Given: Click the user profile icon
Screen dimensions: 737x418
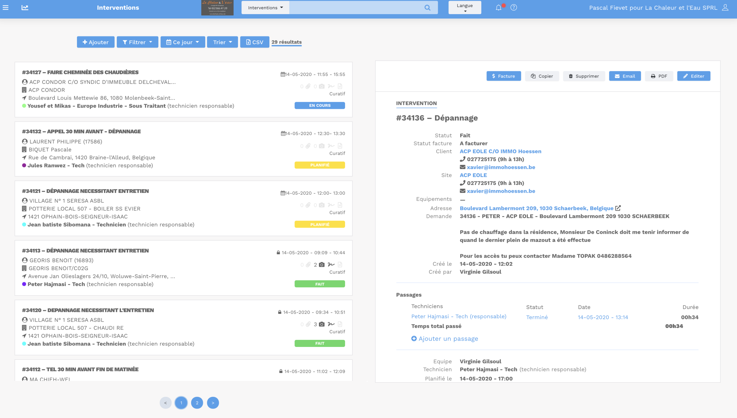Looking at the screenshot, I should [x=725, y=8].
